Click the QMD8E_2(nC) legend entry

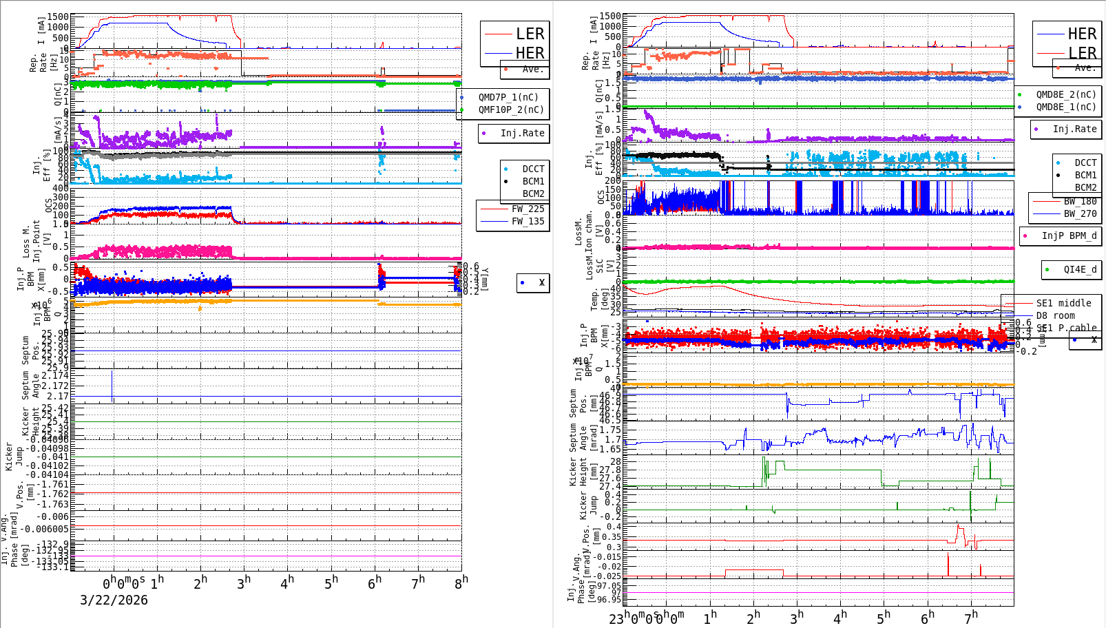pos(1066,94)
